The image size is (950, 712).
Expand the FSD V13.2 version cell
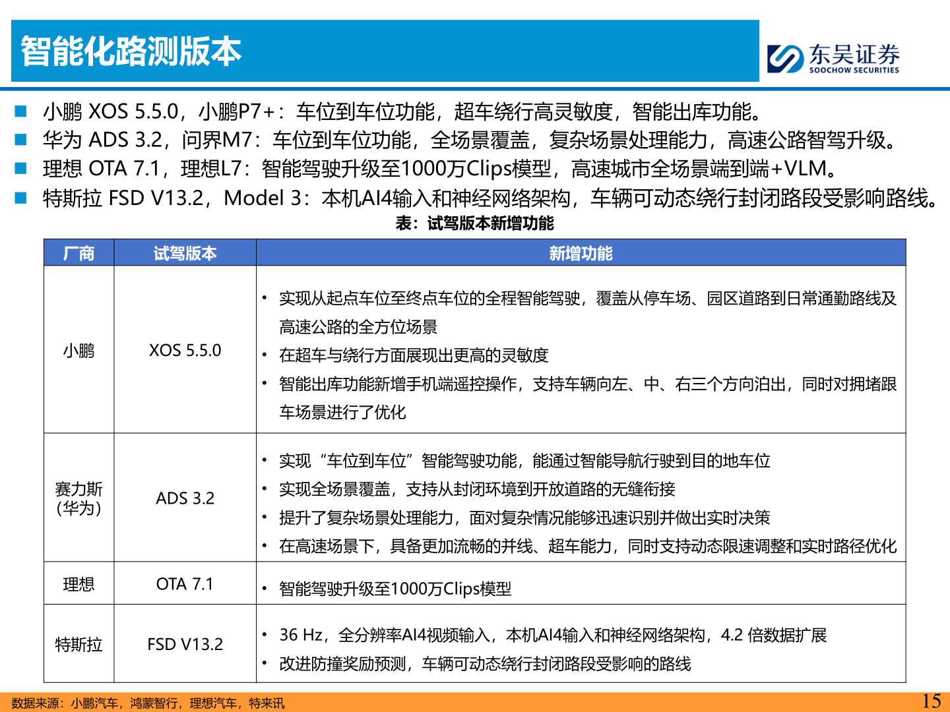pyautogui.click(x=185, y=645)
